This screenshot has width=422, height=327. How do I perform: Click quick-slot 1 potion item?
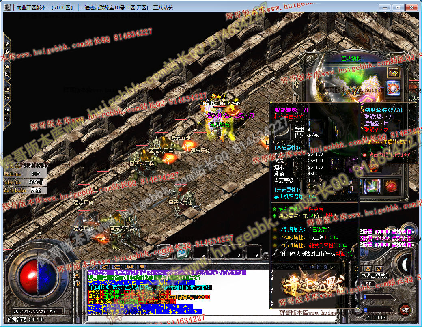tap(165, 252)
